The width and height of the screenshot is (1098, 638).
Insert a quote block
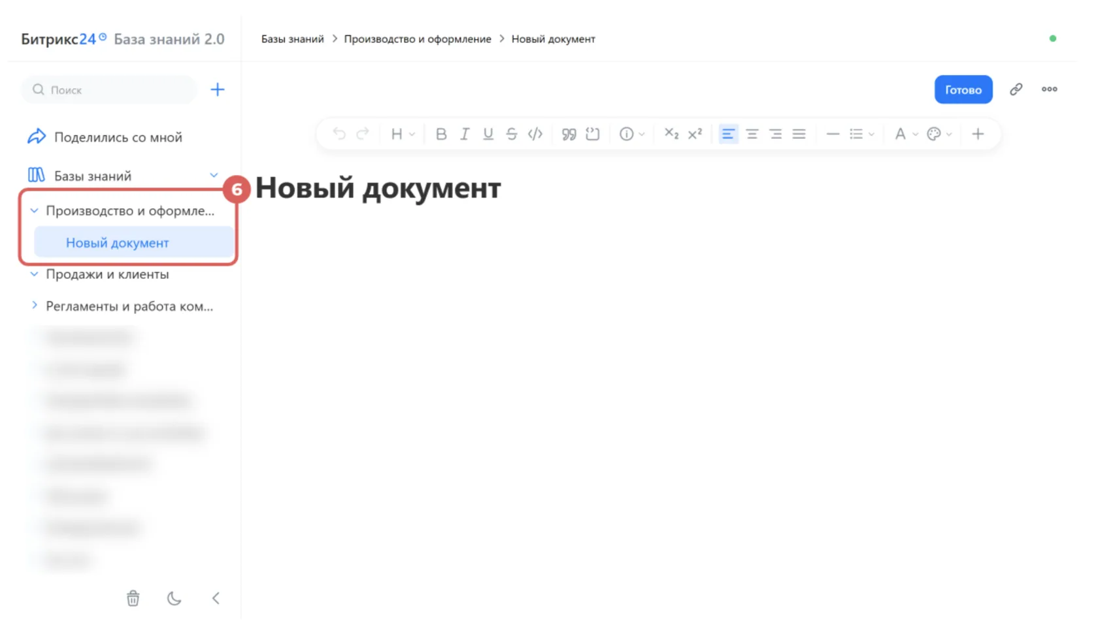coord(569,134)
